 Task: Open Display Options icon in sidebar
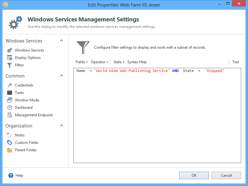tap(10, 58)
